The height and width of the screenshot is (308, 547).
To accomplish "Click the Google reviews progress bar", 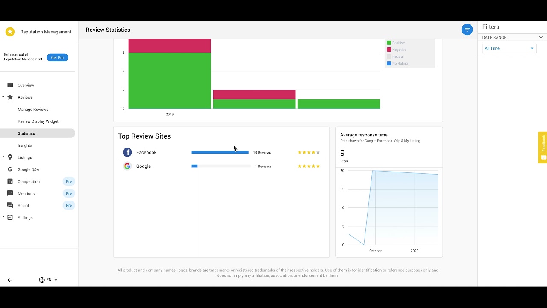I will click(221, 166).
